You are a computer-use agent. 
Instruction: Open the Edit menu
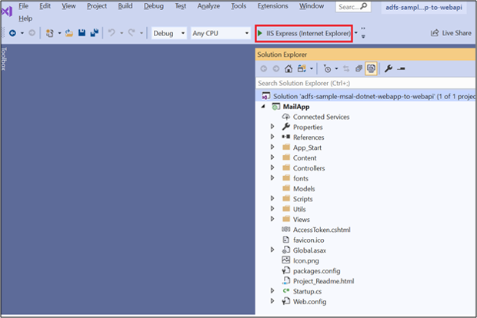pos(45,6)
